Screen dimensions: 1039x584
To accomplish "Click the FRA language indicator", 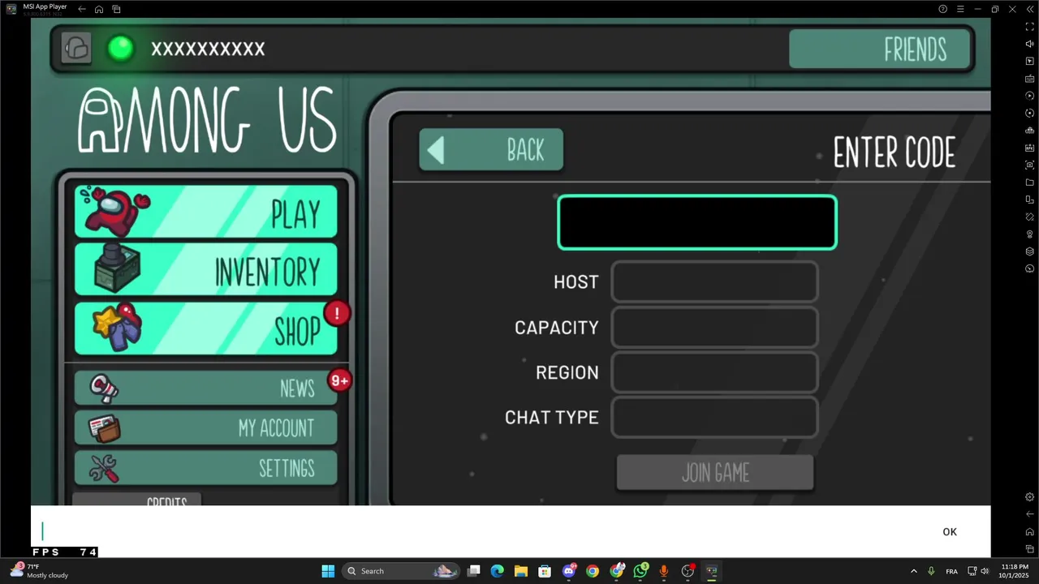I will point(951,571).
